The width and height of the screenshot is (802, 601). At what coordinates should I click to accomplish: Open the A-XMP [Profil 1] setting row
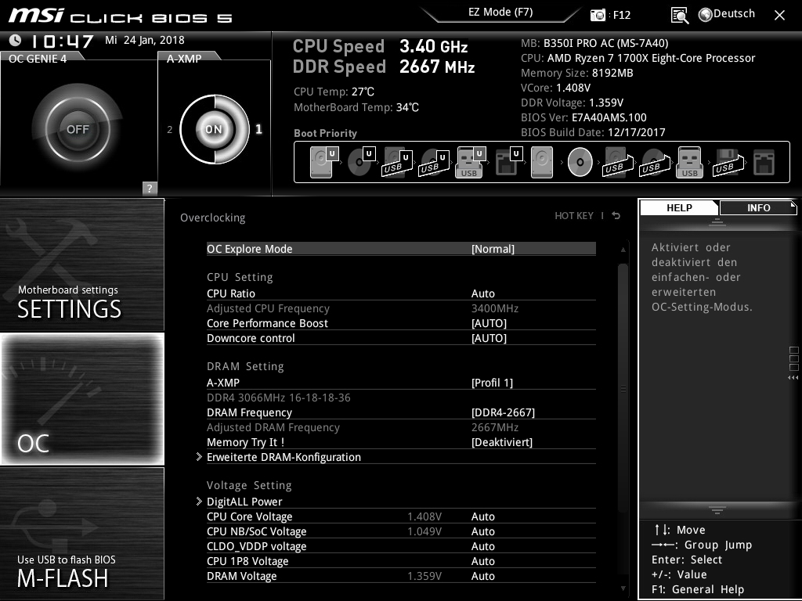tap(401, 382)
